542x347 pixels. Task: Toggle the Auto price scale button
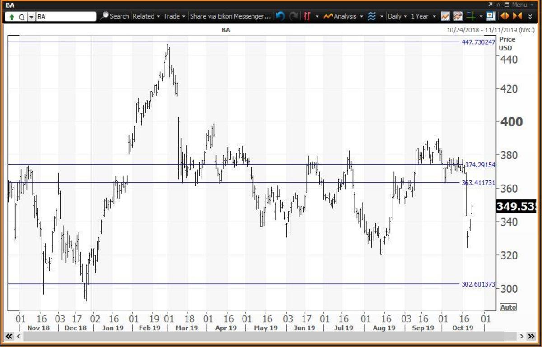click(x=508, y=307)
